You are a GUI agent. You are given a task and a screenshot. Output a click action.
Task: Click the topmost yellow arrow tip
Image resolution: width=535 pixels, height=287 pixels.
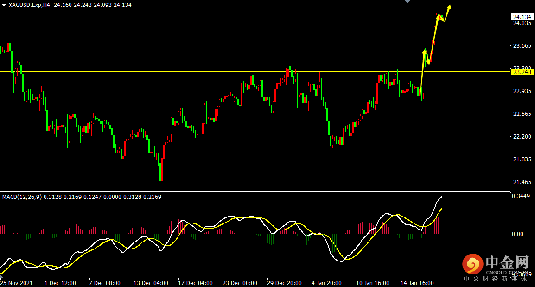[449, 6]
